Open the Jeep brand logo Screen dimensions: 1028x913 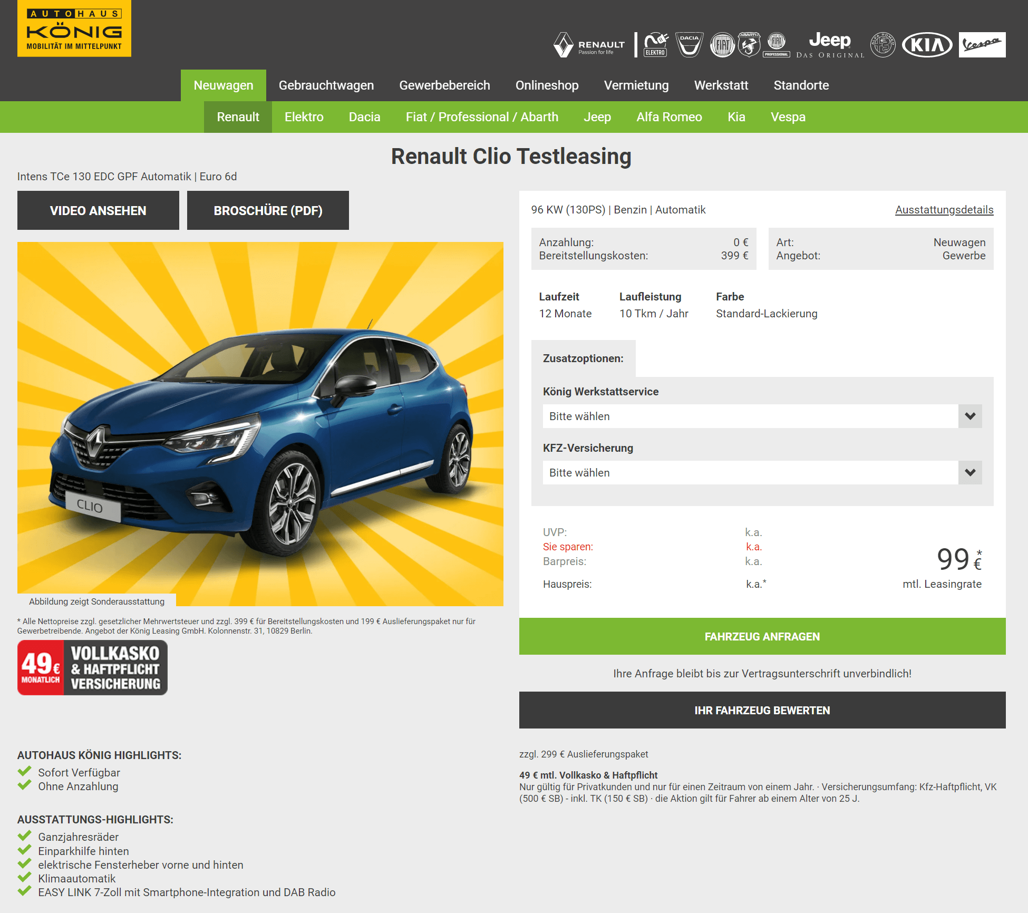pyautogui.click(x=830, y=45)
